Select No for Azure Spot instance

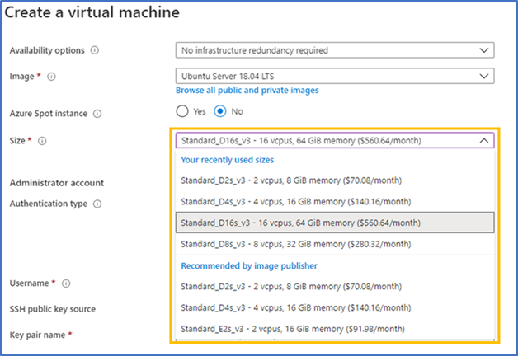(220, 111)
